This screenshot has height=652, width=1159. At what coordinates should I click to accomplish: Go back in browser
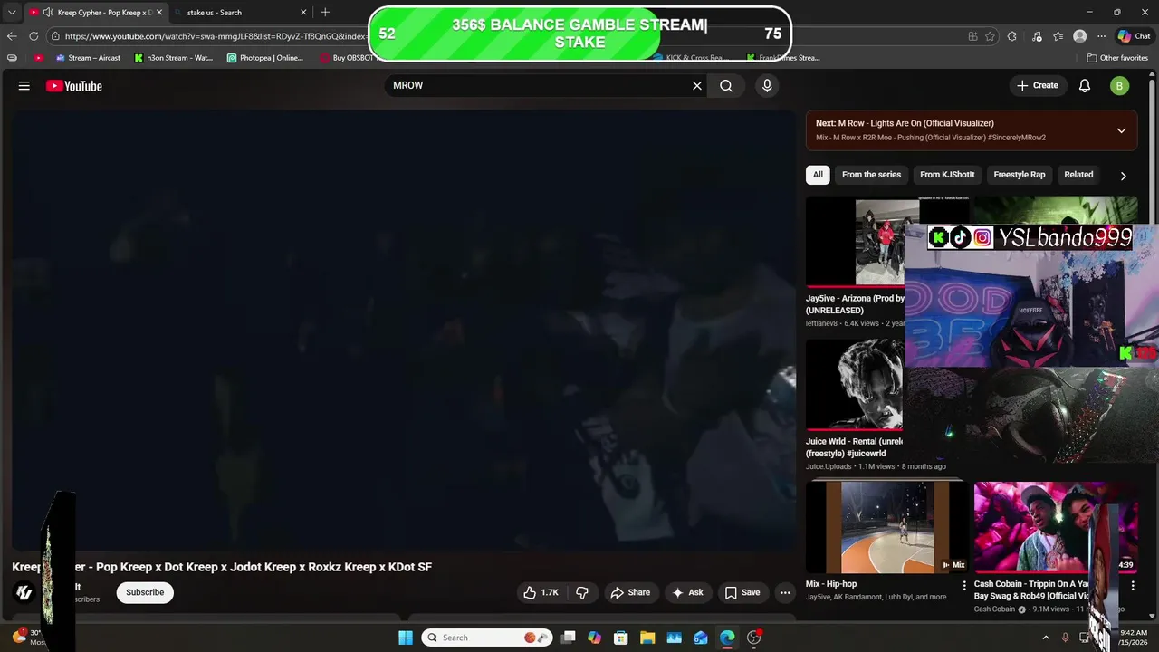coord(12,36)
